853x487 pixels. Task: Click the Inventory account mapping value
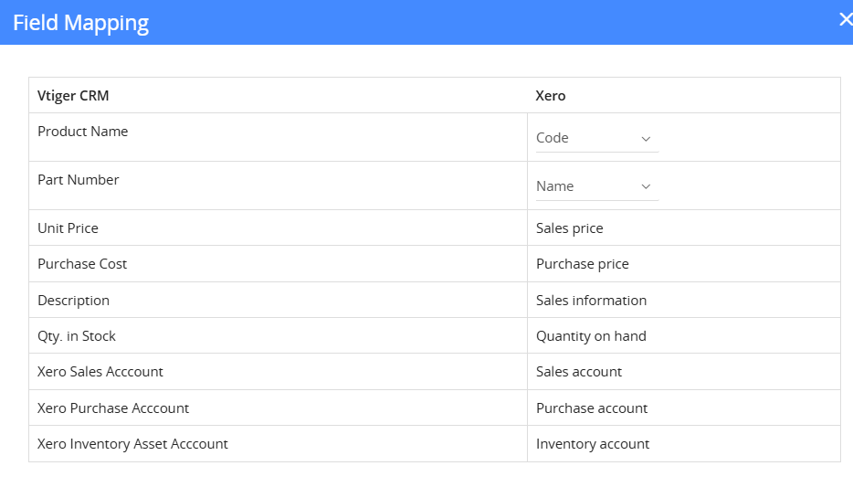592,444
